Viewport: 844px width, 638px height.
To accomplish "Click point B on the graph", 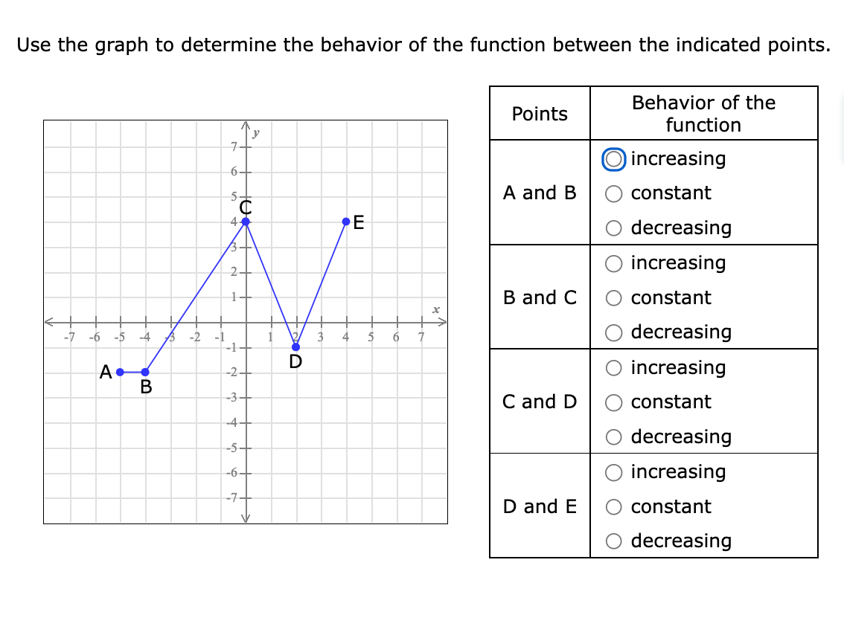I will pyautogui.click(x=145, y=371).
